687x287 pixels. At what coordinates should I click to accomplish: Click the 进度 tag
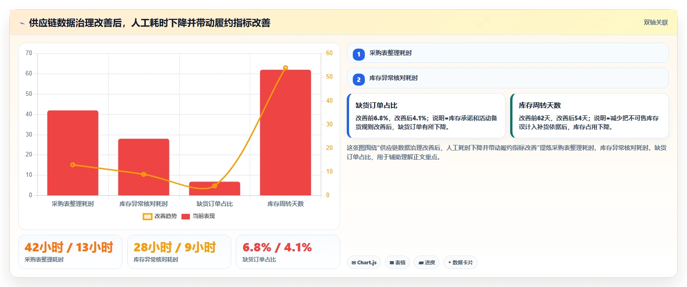427,262
